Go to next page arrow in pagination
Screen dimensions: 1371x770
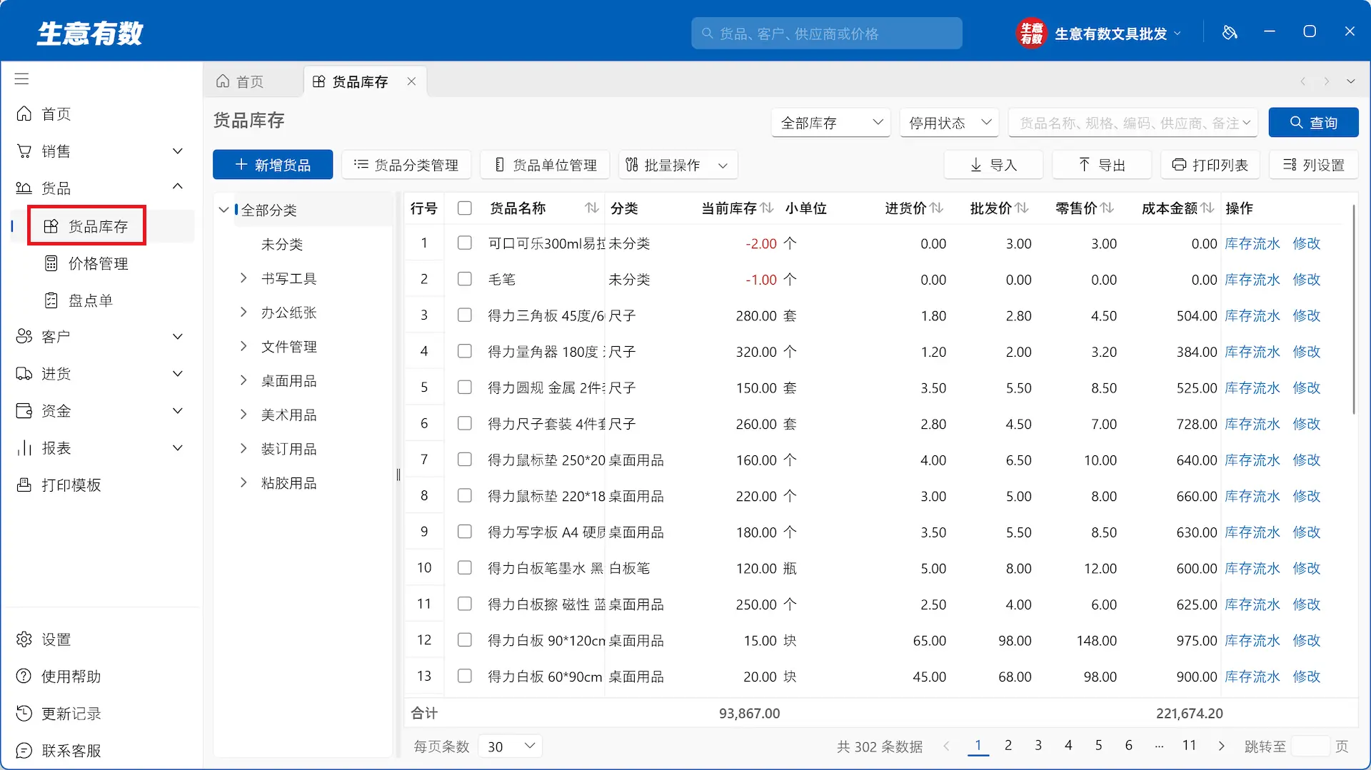pos(1221,746)
